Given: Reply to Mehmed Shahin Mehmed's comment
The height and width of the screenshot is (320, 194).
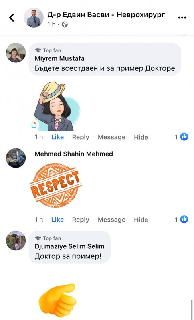Looking at the screenshot, I should 81,220.
